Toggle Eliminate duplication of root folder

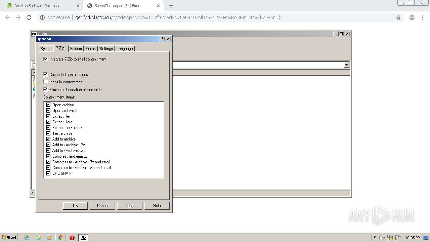46,89
